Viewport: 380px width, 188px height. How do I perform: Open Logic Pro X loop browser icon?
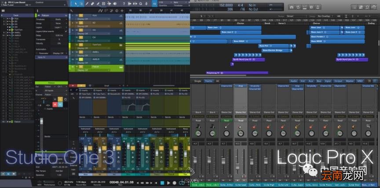(368, 7)
